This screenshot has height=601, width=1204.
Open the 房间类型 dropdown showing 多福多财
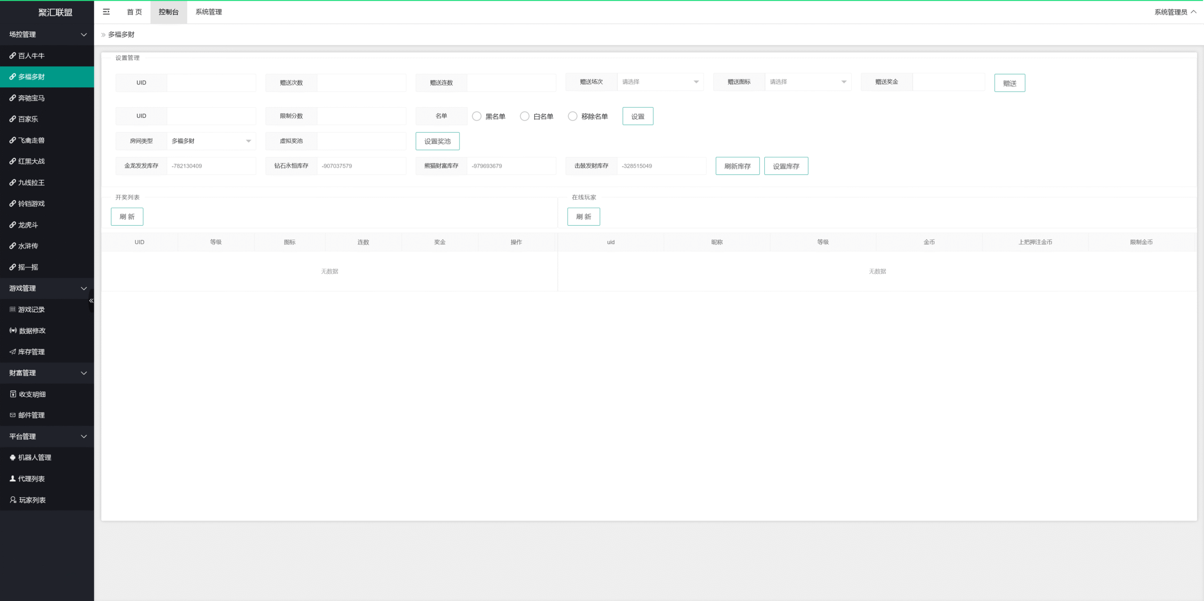coord(211,141)
